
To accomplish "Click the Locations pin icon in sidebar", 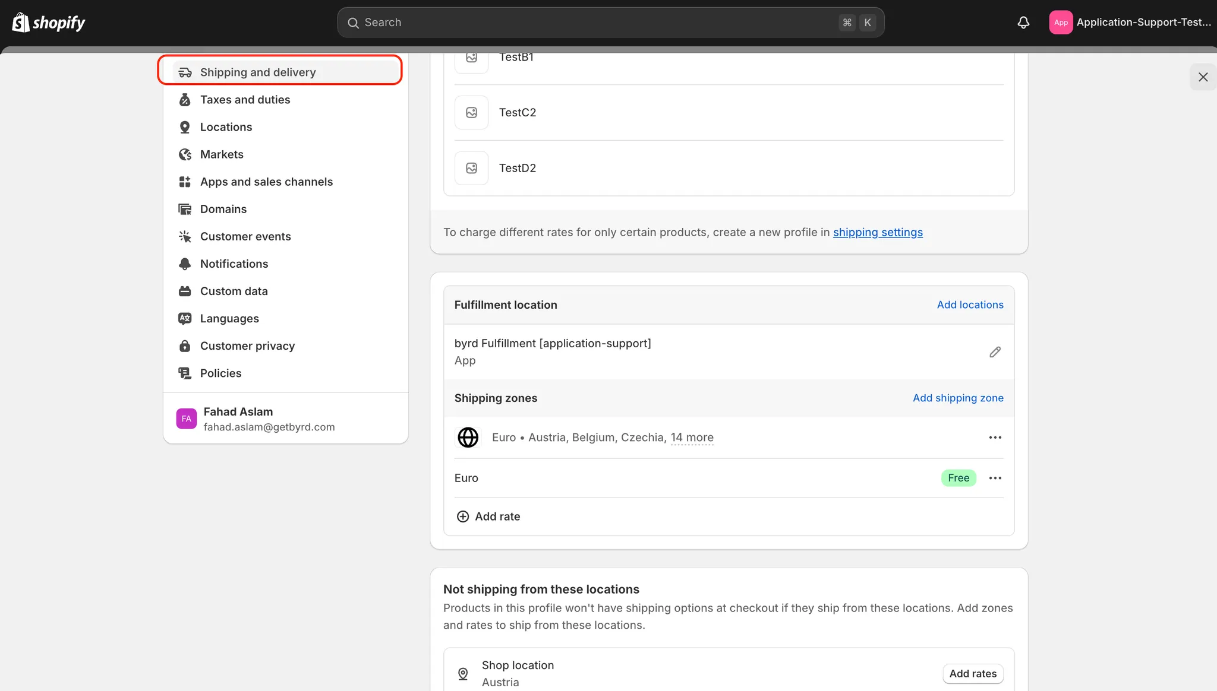I will [185, 127].
